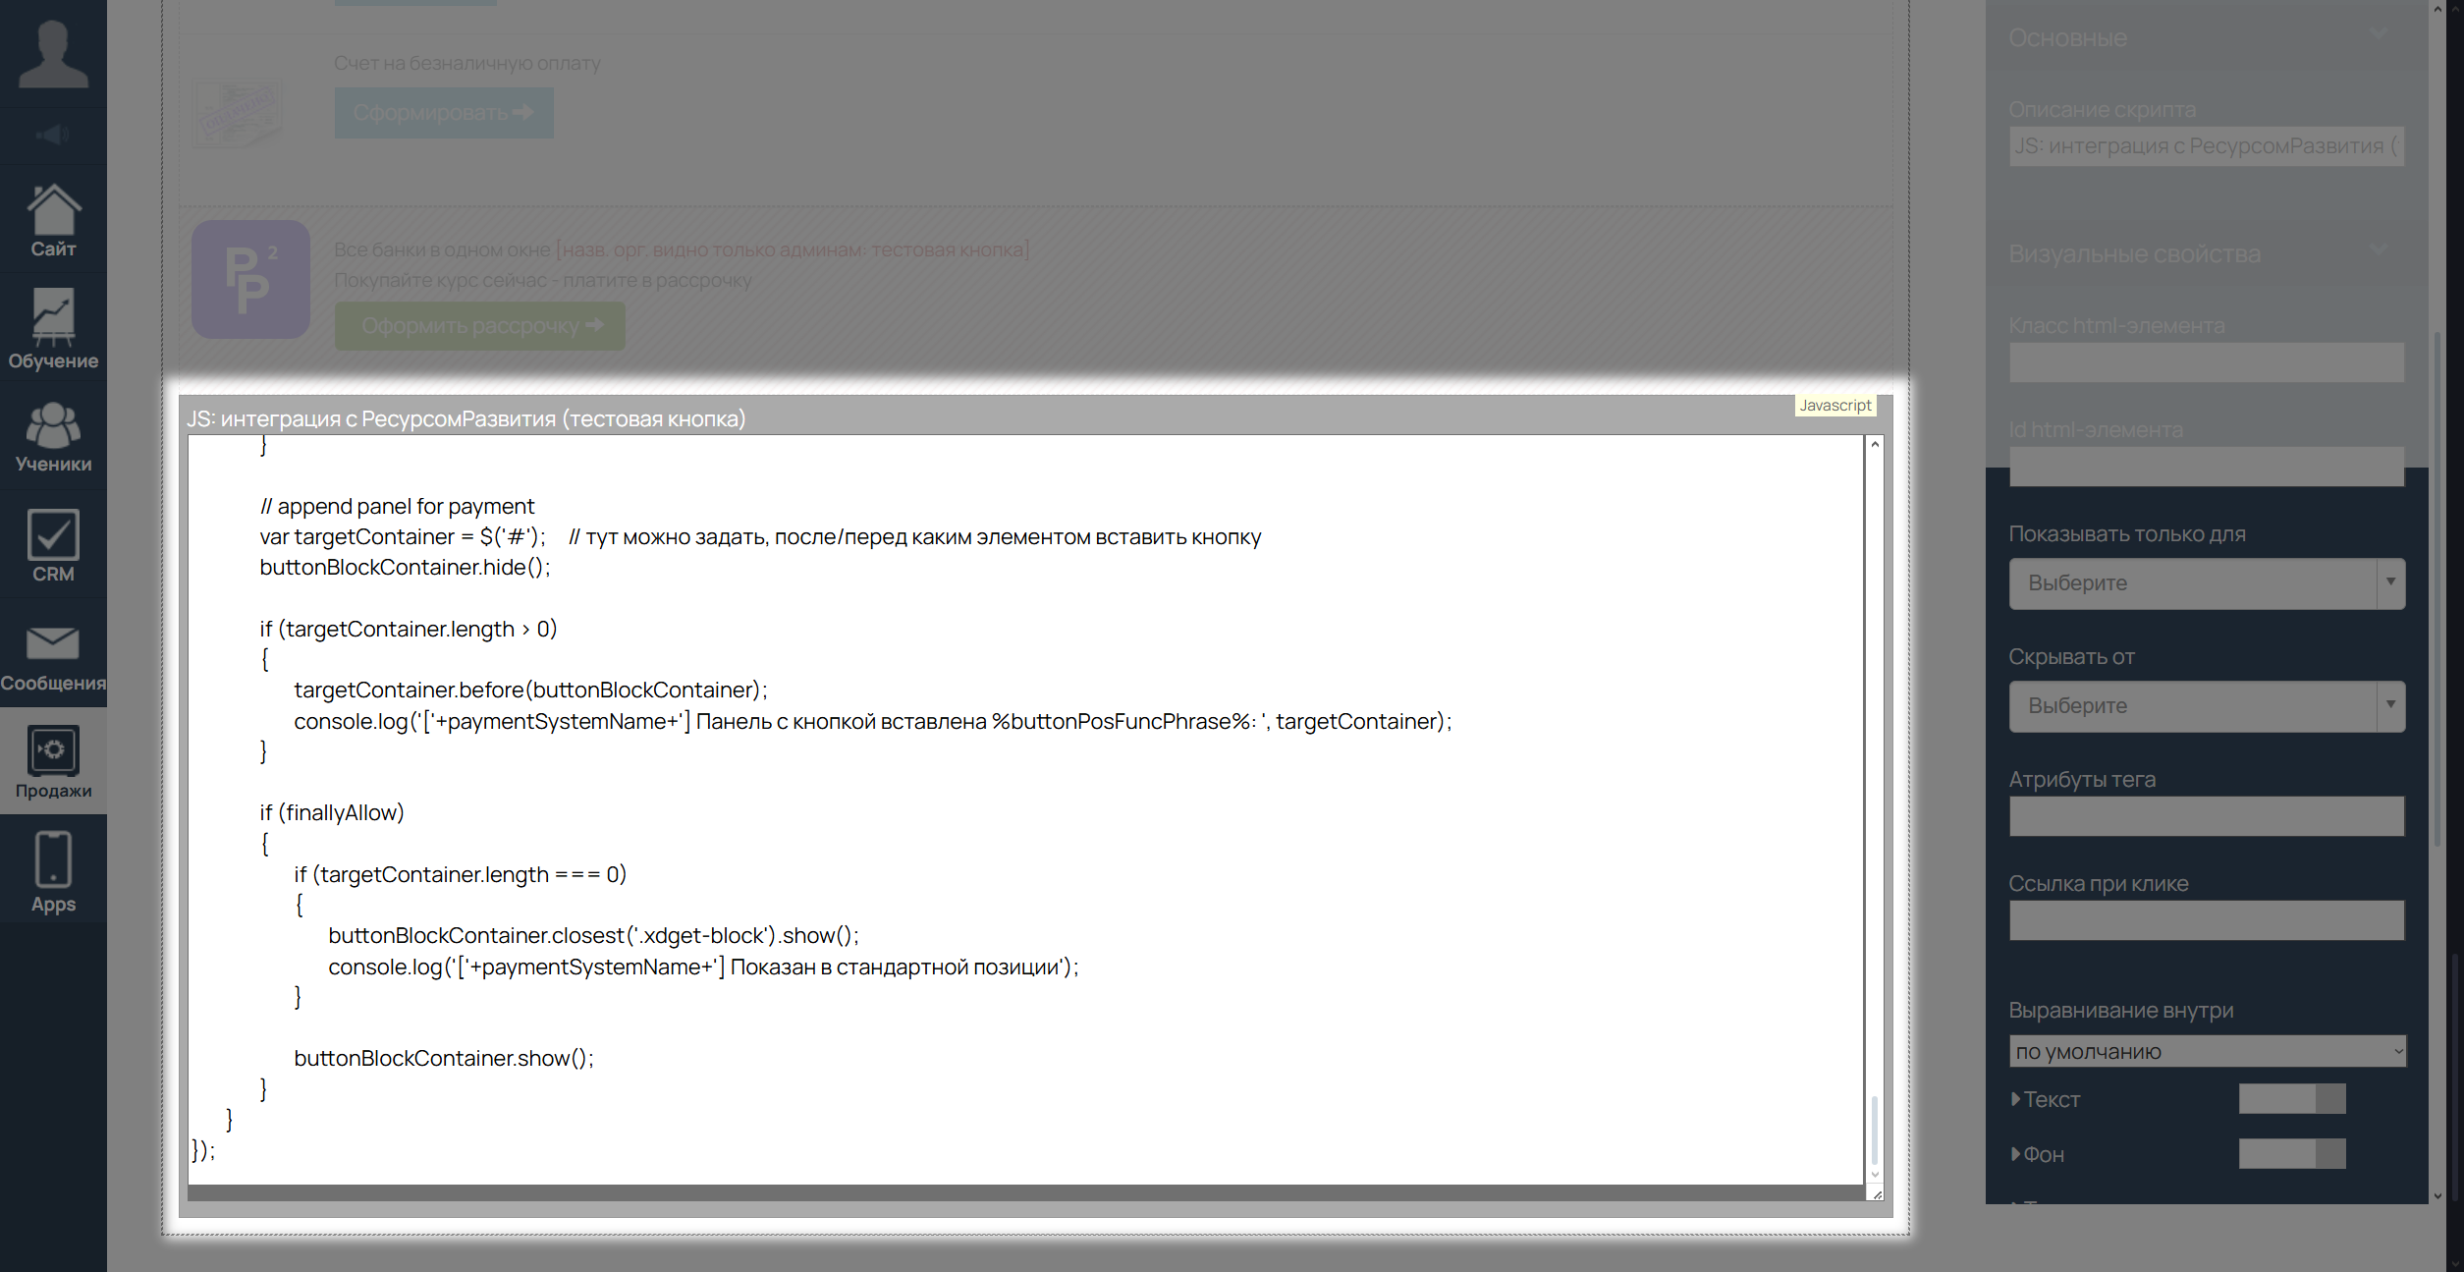Expand the Фон settings triangle
The width and height of the screenshot is (2464, 1272).
pos(2016,1154)
